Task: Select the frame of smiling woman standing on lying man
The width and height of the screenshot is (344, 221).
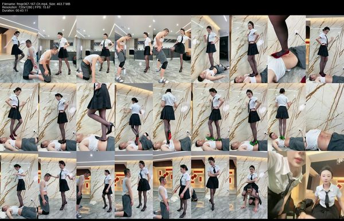Action: (x=248, y=49)
